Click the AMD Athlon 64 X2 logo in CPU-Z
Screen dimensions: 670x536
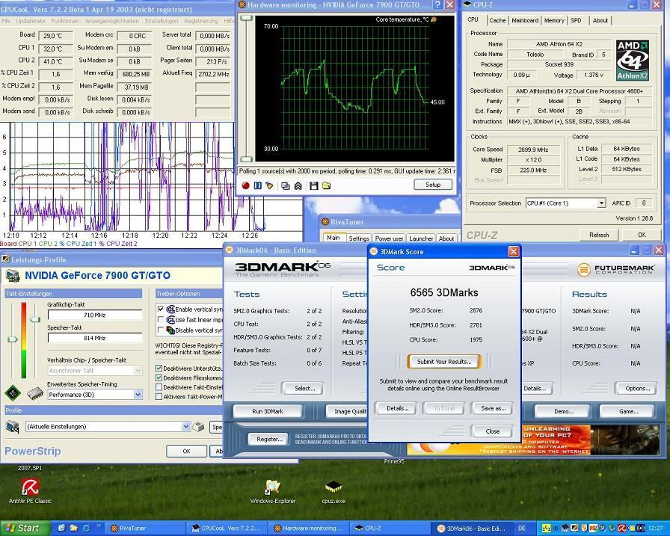pos(633,61)
